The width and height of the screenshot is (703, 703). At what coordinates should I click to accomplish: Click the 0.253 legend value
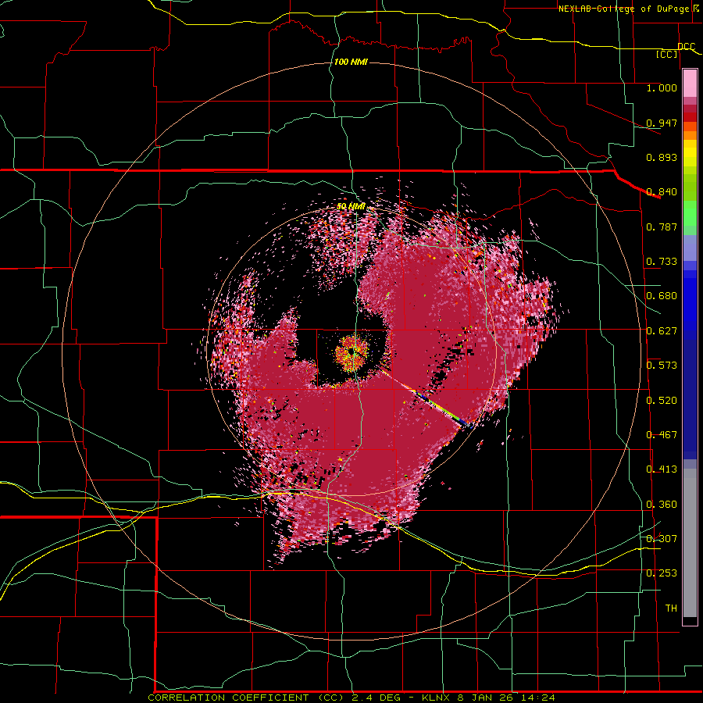(662, 573)
